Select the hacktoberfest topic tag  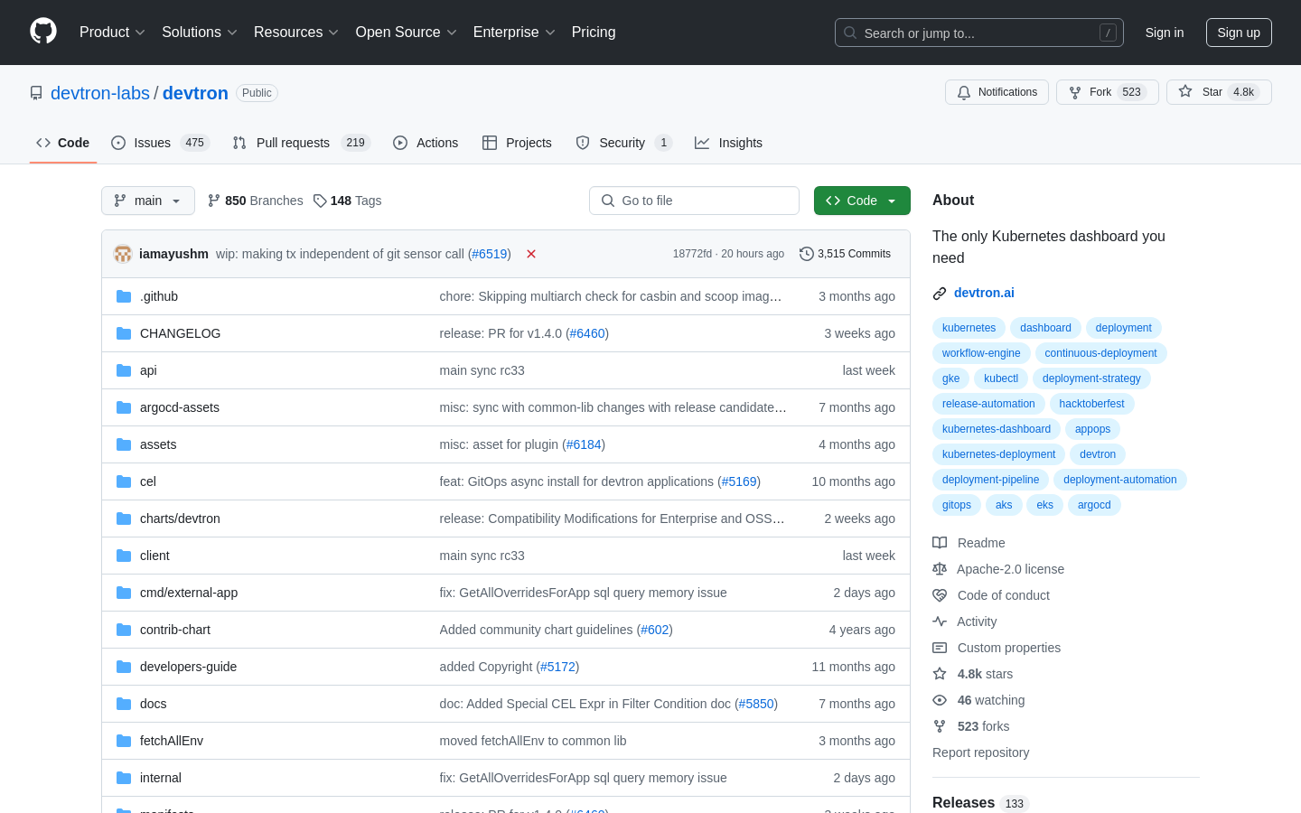pos(1091,404)
